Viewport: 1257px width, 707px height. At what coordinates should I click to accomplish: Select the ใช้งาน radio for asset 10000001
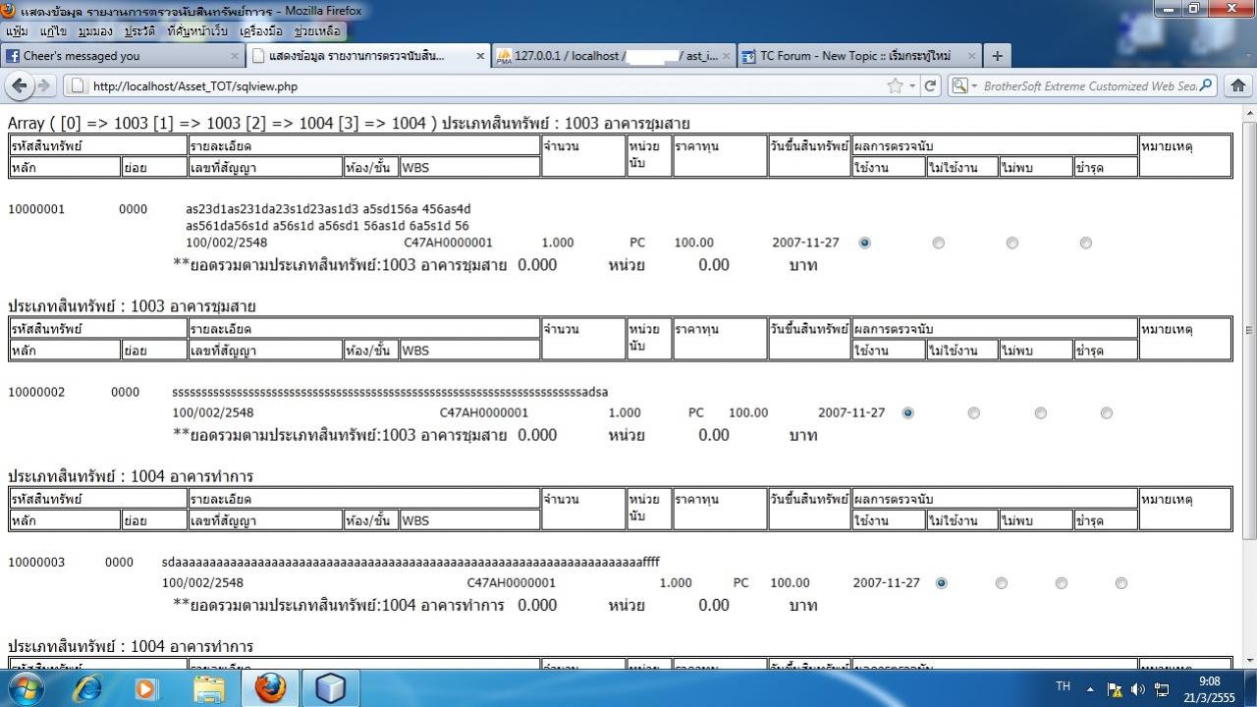pyautogui.click(x=864, y=243)
